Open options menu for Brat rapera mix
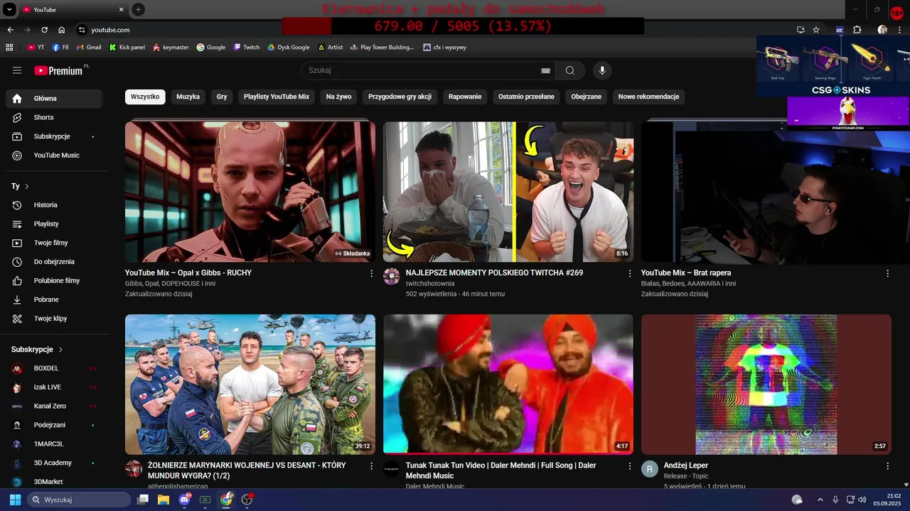This screenshot has width=910, height=511. tap(887, 273)
